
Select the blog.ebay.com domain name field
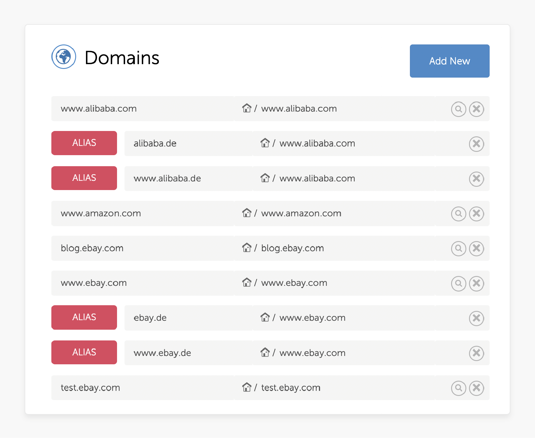click(x=142, y=248)
